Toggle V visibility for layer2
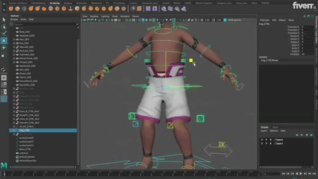 pos(262,140)
